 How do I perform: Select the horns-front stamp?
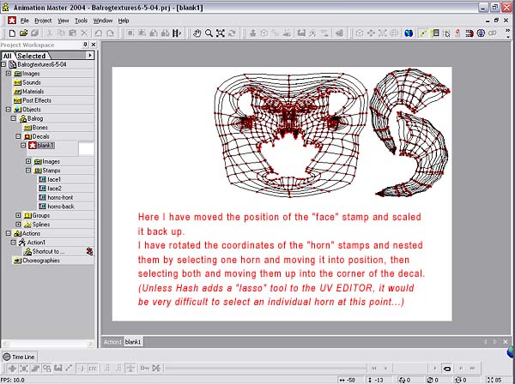click(59, 197)
